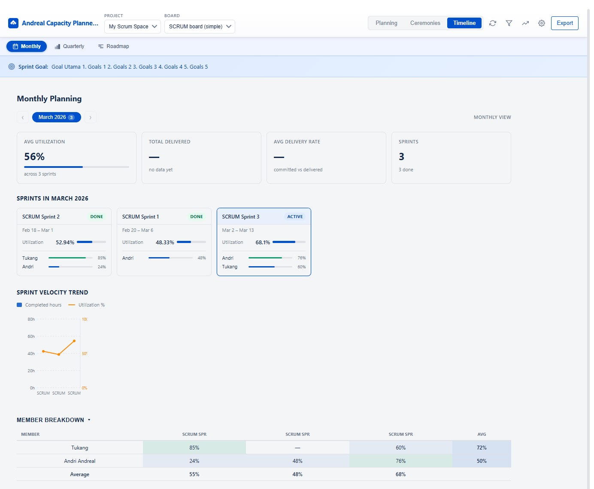The height and width of the screenshot is (489, 594).
Task: Select the trend line chart icon
Action: (525, 23)
